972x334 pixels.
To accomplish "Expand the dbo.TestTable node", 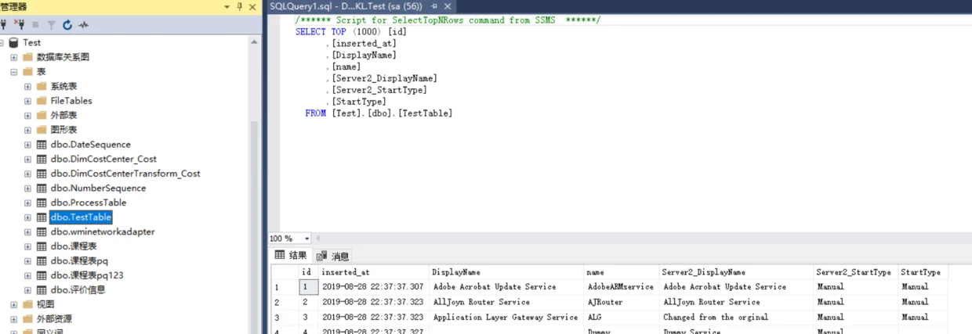I will [27, 217].
